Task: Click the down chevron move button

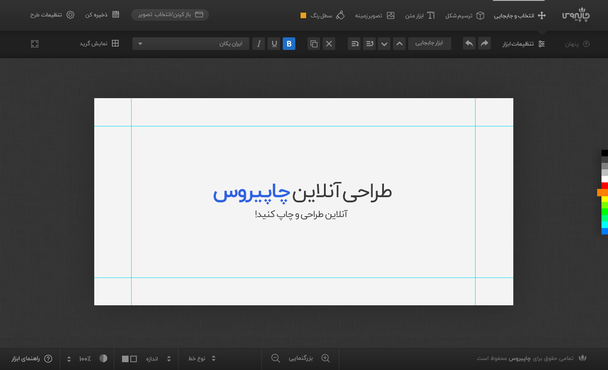Action: (x=384, y=43)
